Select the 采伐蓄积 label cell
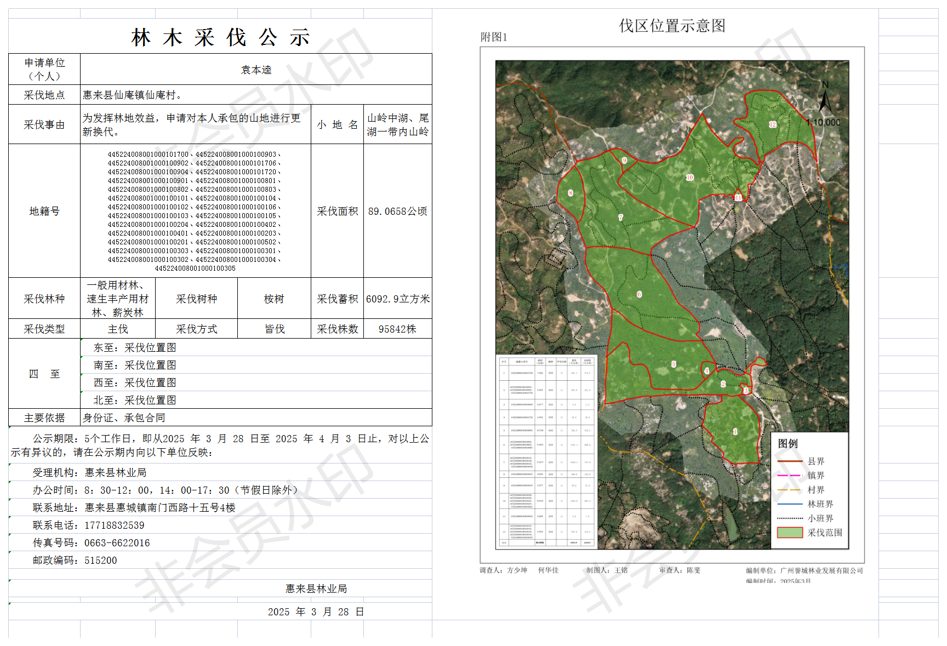This screenshot has width=947, height=646. 337,299
